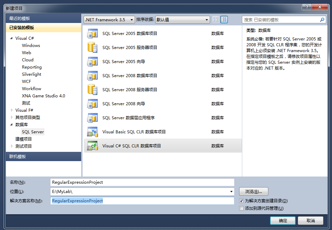Viewport: 332px width, 230px height.
Task: Select Reporting template category
Action: 32,67
